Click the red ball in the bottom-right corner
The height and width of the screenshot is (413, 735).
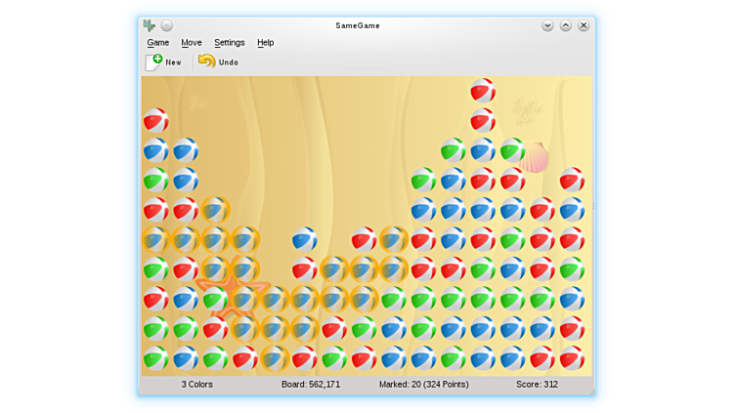572,358
